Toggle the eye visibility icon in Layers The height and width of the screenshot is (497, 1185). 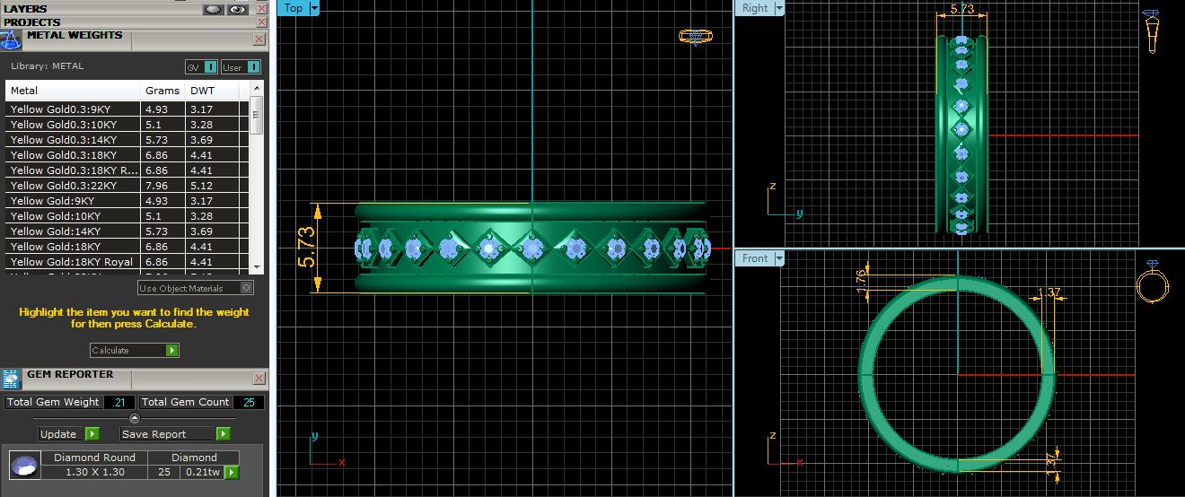(x=237, y=9)
